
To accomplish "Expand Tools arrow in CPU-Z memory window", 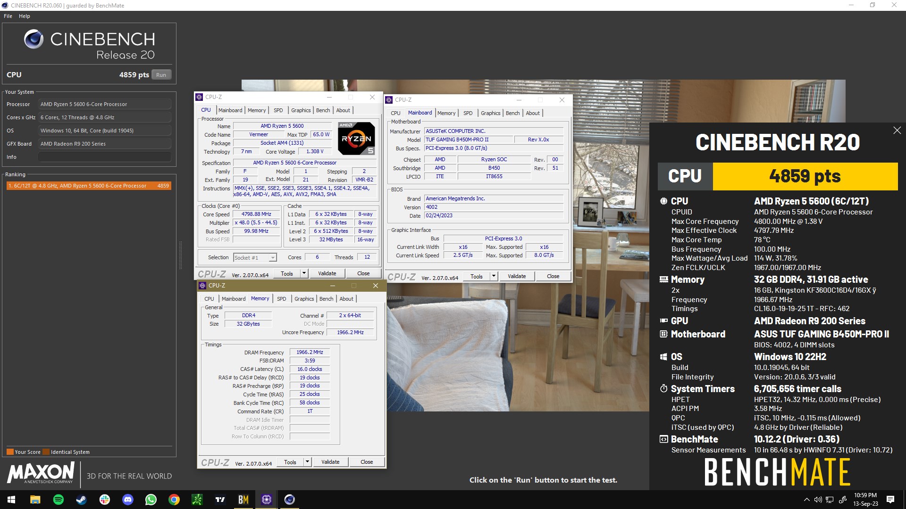I will 307,462.
